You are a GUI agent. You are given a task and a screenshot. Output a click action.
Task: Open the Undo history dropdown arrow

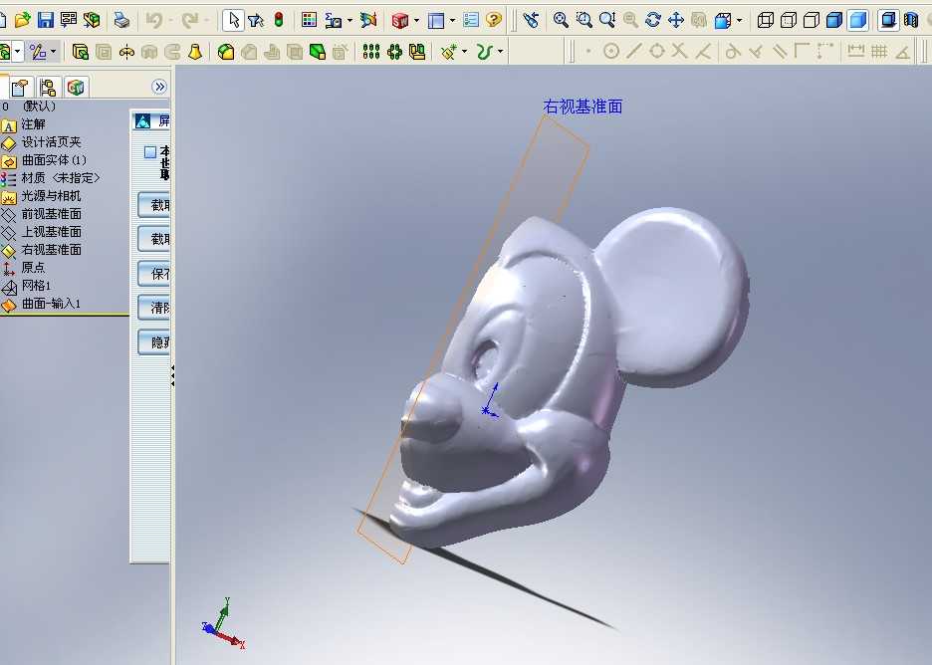point(170,20)
